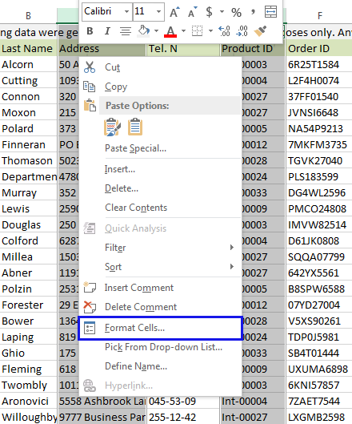Click the Paste clipboard icon beside Paste Options

click(x=90, y=106)
